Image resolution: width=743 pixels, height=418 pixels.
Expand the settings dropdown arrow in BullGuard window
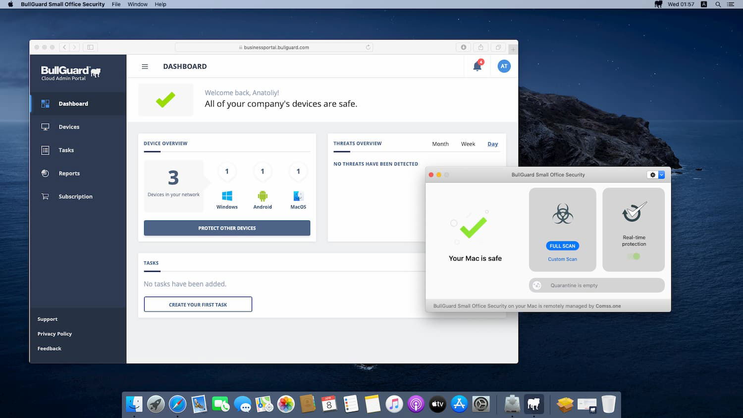coord(661,175)
